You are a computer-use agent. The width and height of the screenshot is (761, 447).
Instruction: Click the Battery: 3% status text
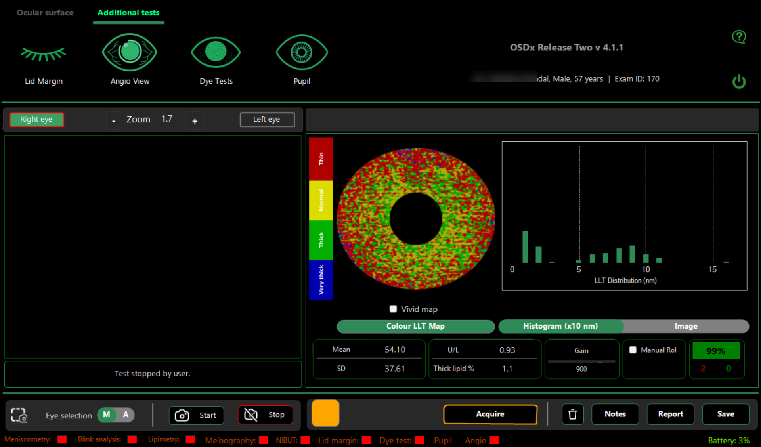tap(728, 441)
